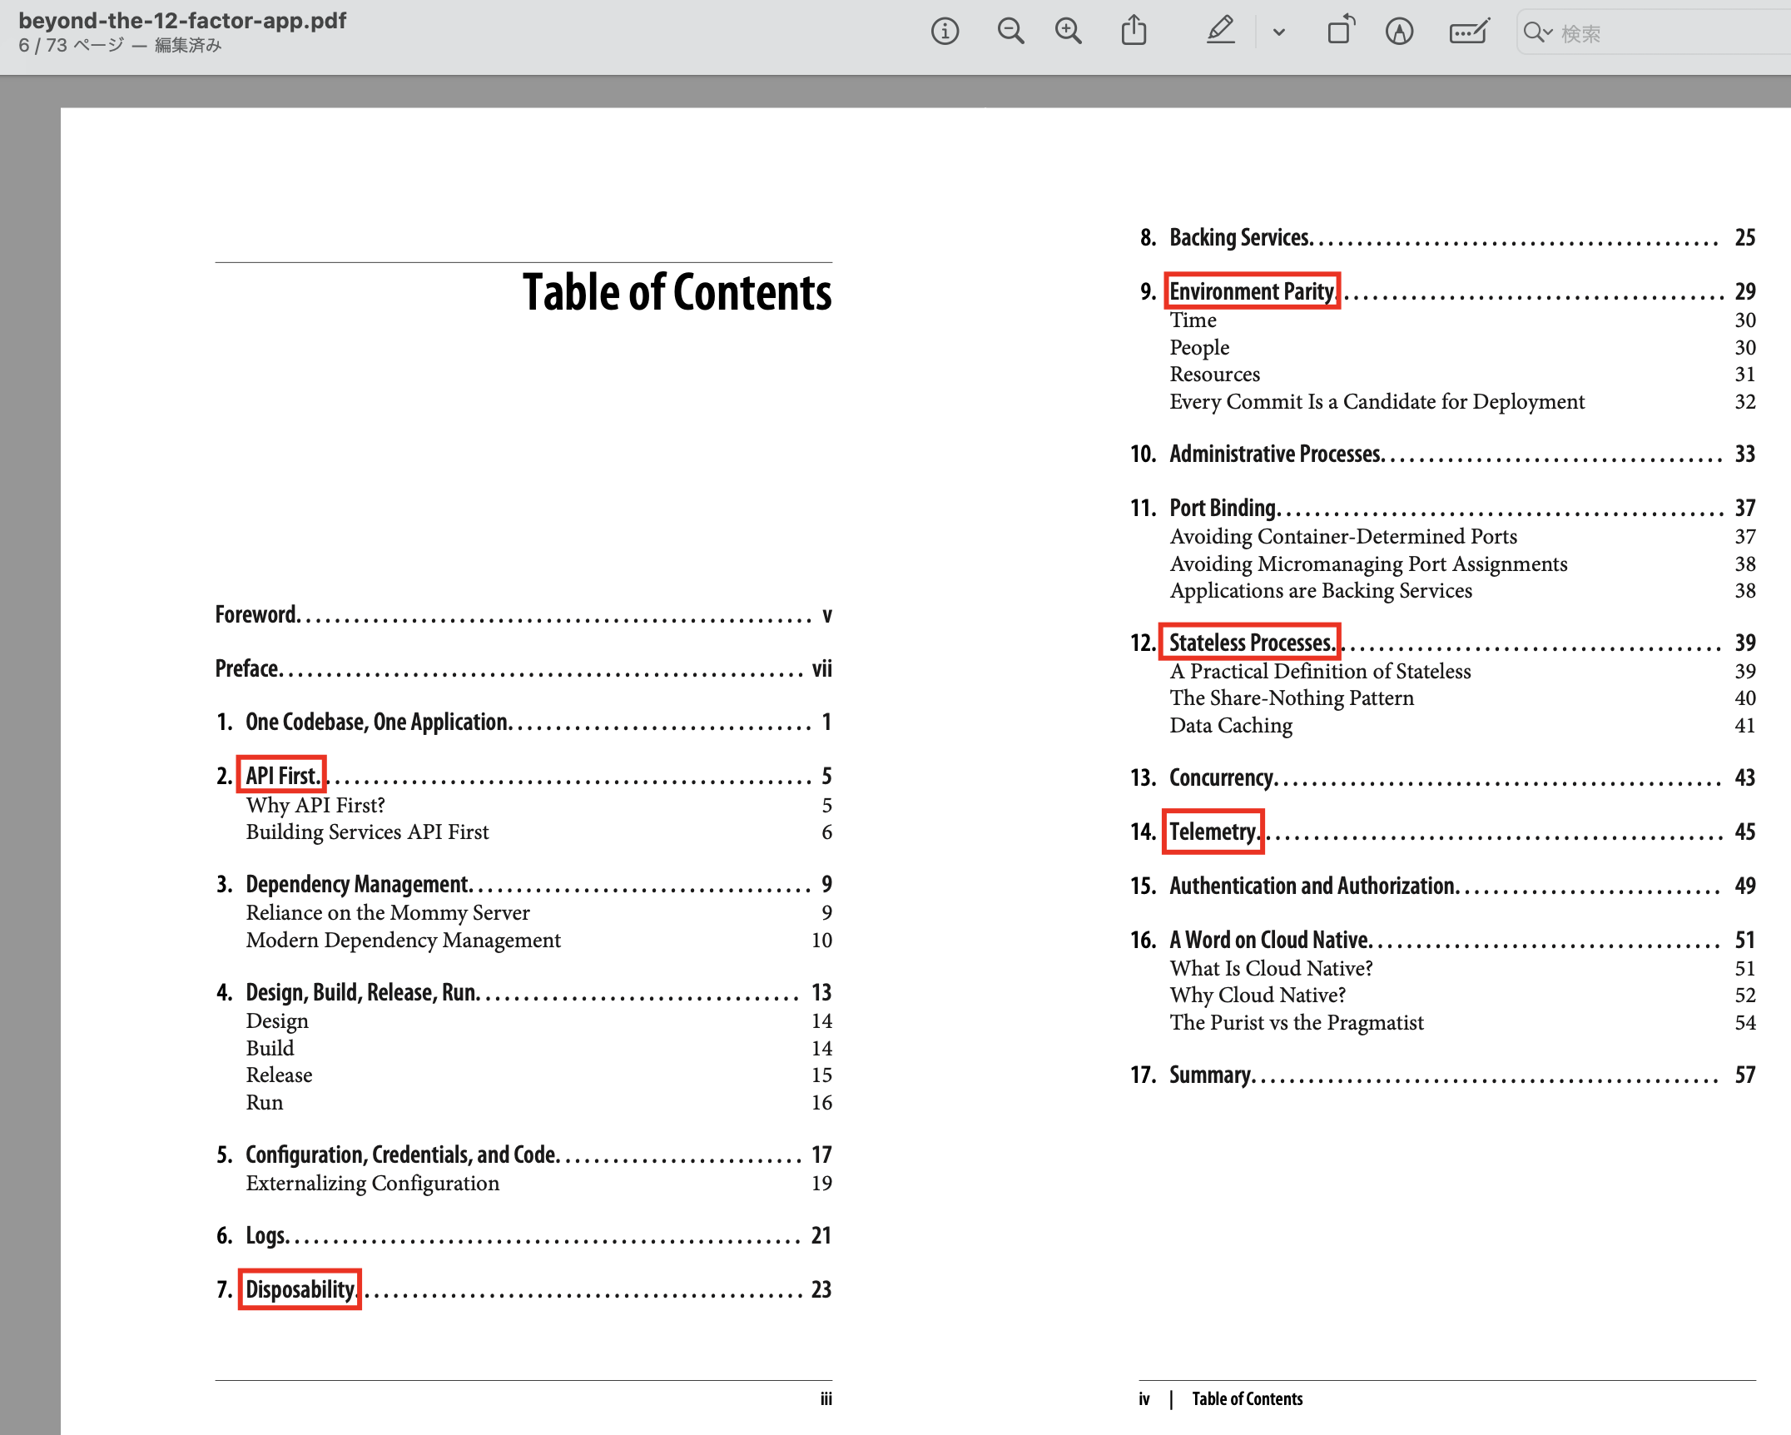Image resolution: width=1791 pixels, height=1435 pixels.
Task: Toggle the markup toolbar icon
Action: 1399,32
